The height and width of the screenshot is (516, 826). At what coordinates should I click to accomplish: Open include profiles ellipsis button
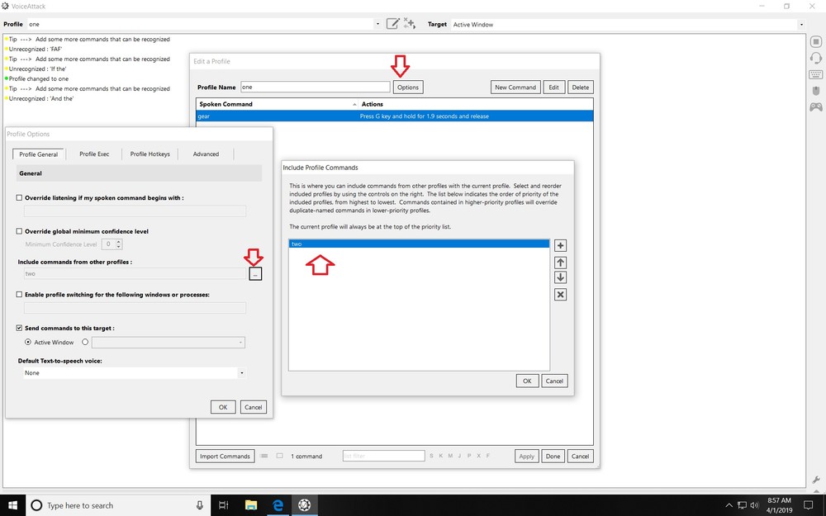(255, 274)
